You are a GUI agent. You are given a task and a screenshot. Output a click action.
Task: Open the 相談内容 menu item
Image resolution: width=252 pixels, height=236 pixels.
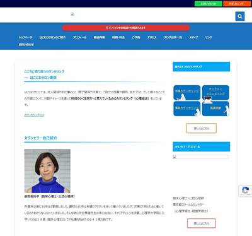[99, 37]
